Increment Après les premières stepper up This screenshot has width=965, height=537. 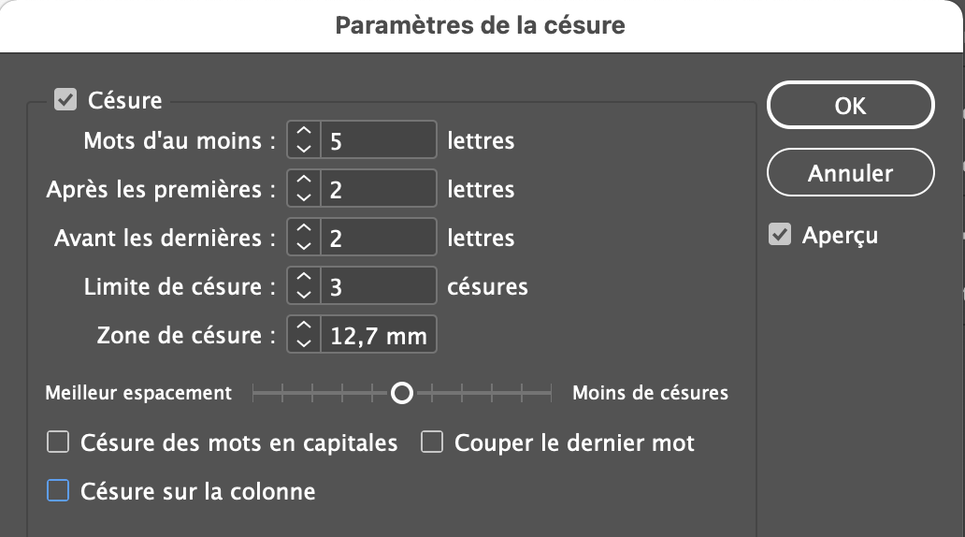[x=303, y=181]
